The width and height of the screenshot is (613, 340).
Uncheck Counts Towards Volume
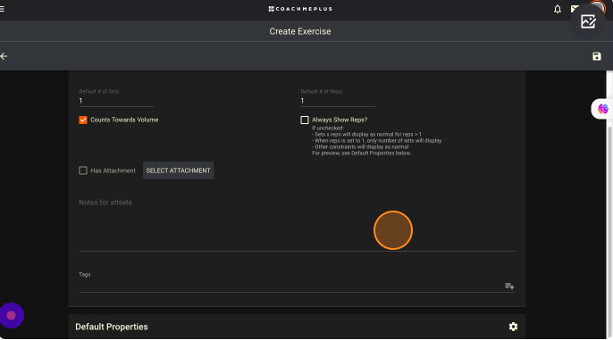pos(83,120)
